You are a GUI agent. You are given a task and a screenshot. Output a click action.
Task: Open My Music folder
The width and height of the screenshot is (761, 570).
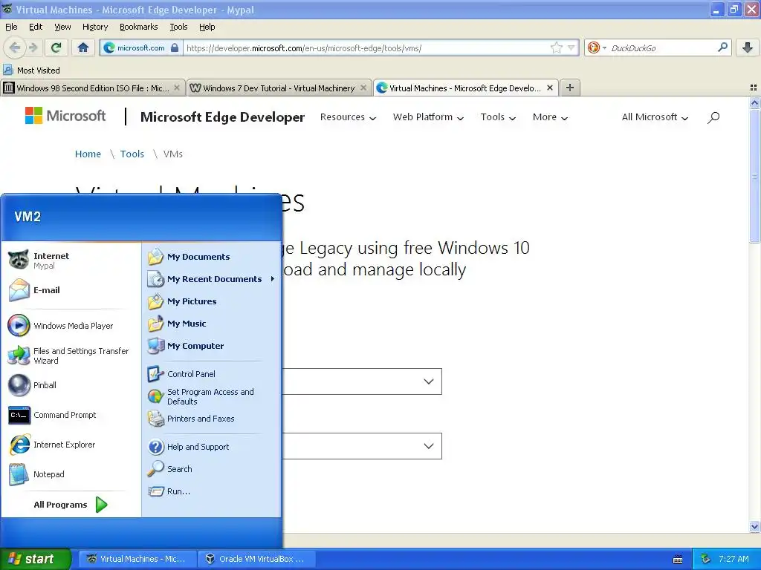[212, 324]
